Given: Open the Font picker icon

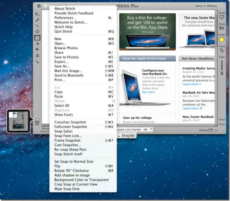Looking at the screenshot, I should (x=222, y=51).
